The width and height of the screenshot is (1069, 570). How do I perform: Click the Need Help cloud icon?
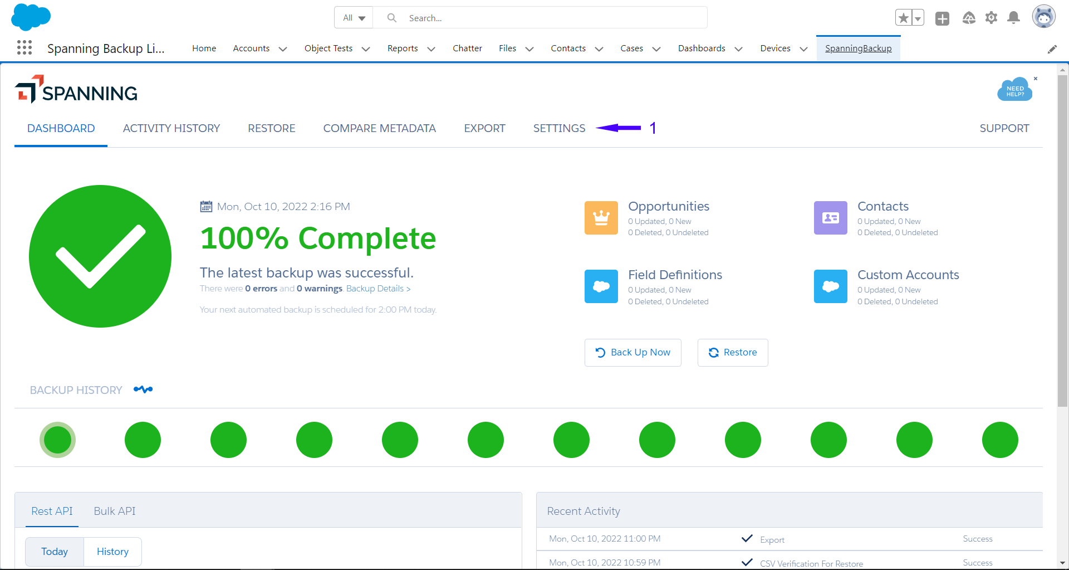[x=1014, y=90]
